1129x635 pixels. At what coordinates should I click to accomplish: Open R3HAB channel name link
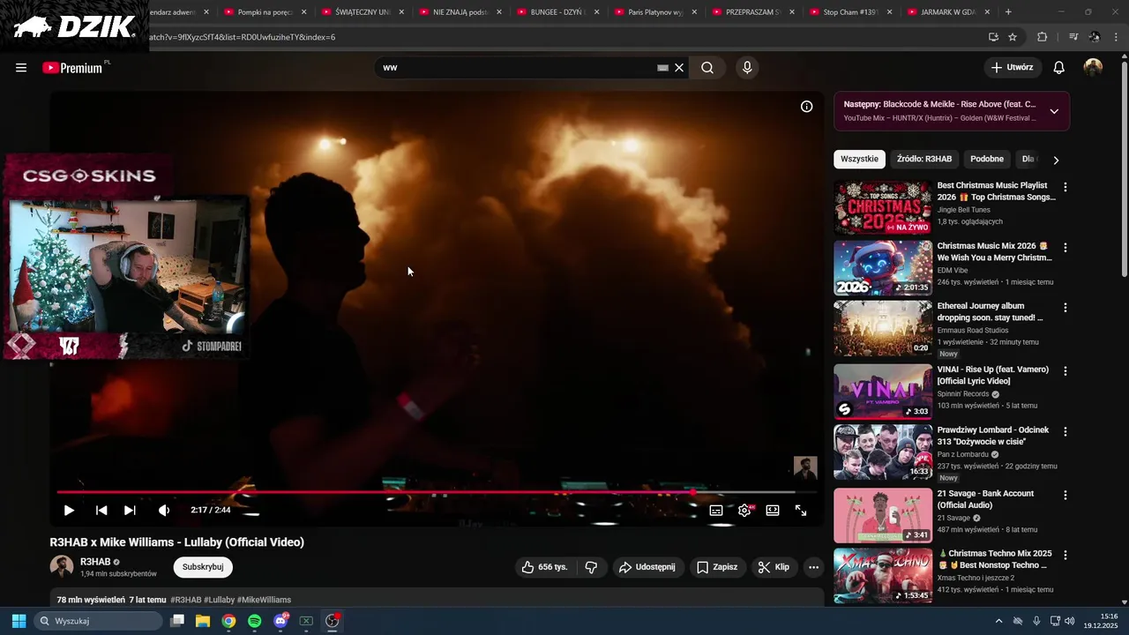pos(95,562)
